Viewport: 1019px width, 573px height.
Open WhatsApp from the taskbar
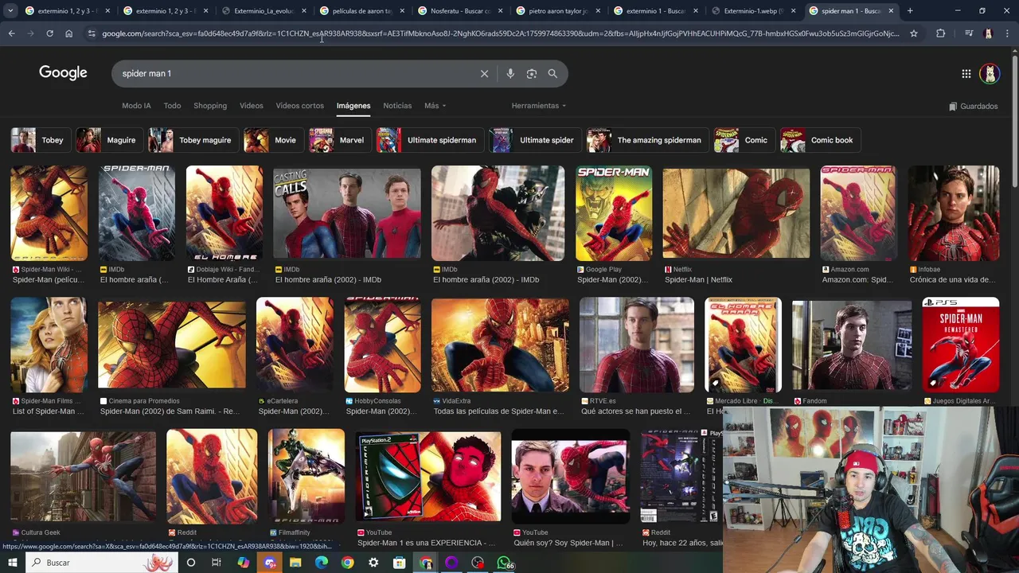point(504,563)
